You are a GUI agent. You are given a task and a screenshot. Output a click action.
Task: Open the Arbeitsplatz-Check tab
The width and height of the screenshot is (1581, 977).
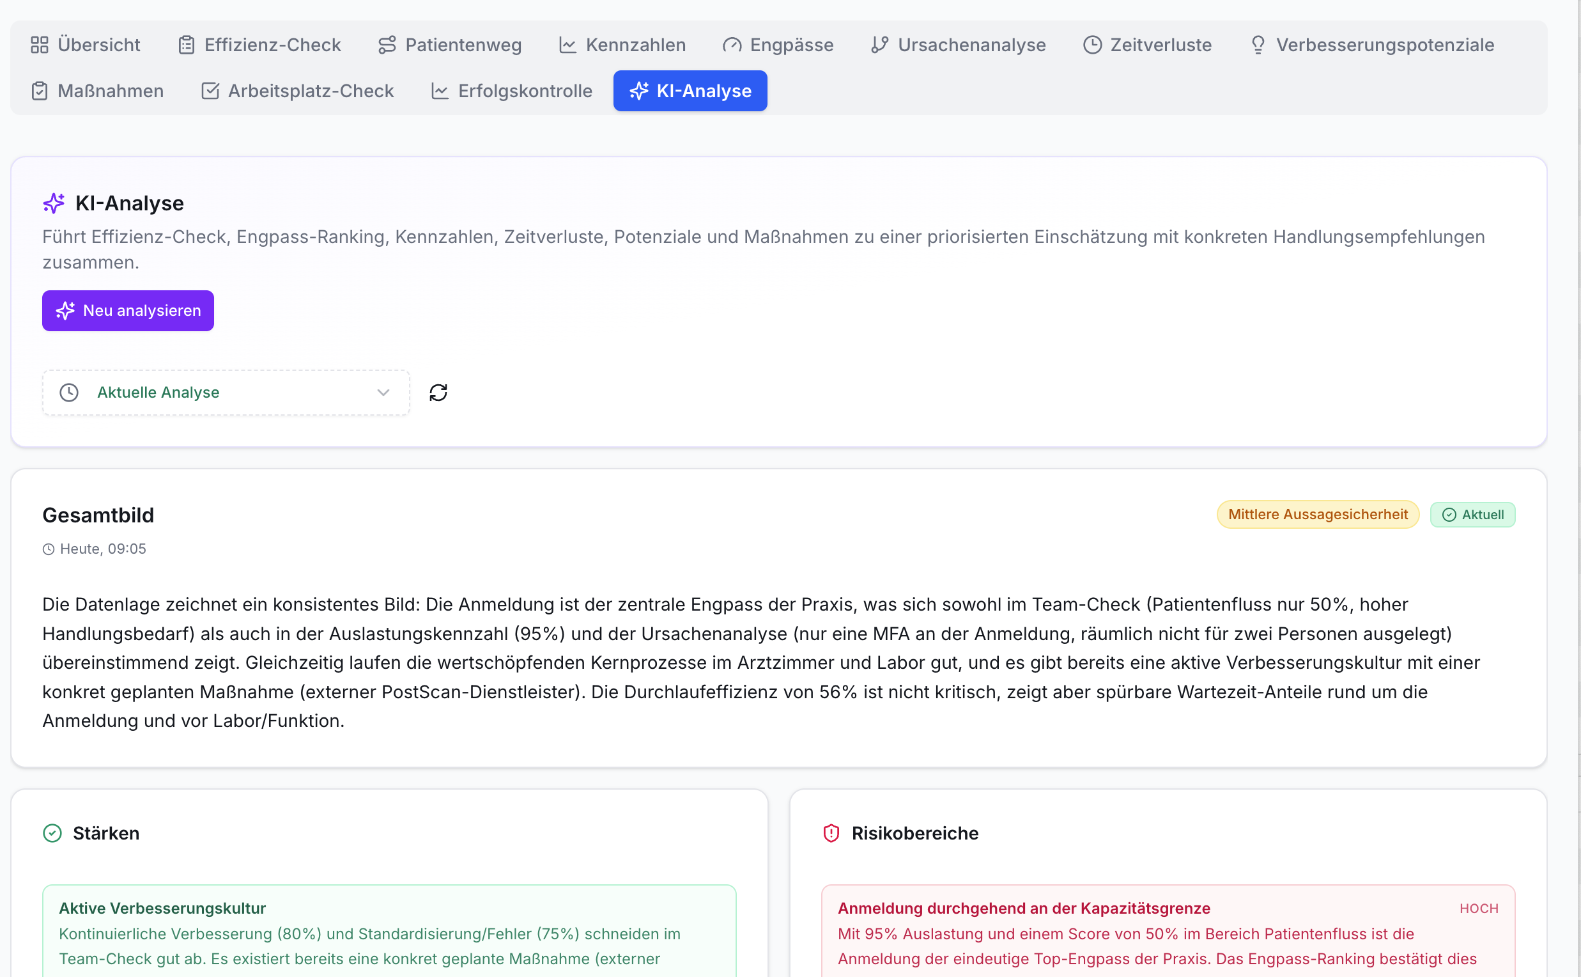[297, 91]
